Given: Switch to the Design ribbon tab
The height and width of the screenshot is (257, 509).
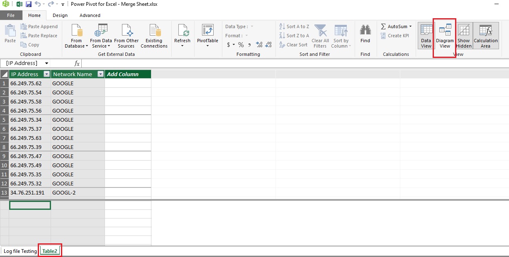Looking at the screenshot, I should coord(59,15).
